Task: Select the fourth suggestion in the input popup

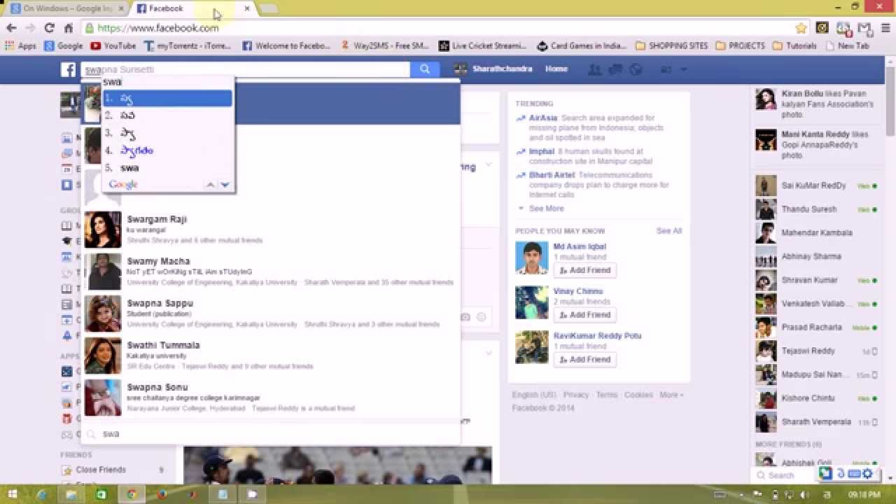Action: 168,150
